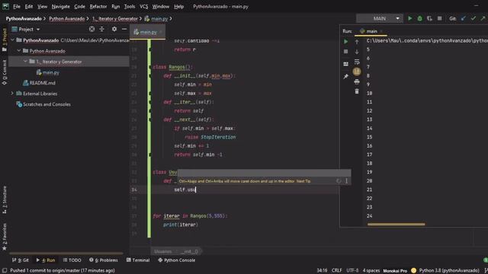
Task: Expand External Libraries node
Action: tap(12, 93)
